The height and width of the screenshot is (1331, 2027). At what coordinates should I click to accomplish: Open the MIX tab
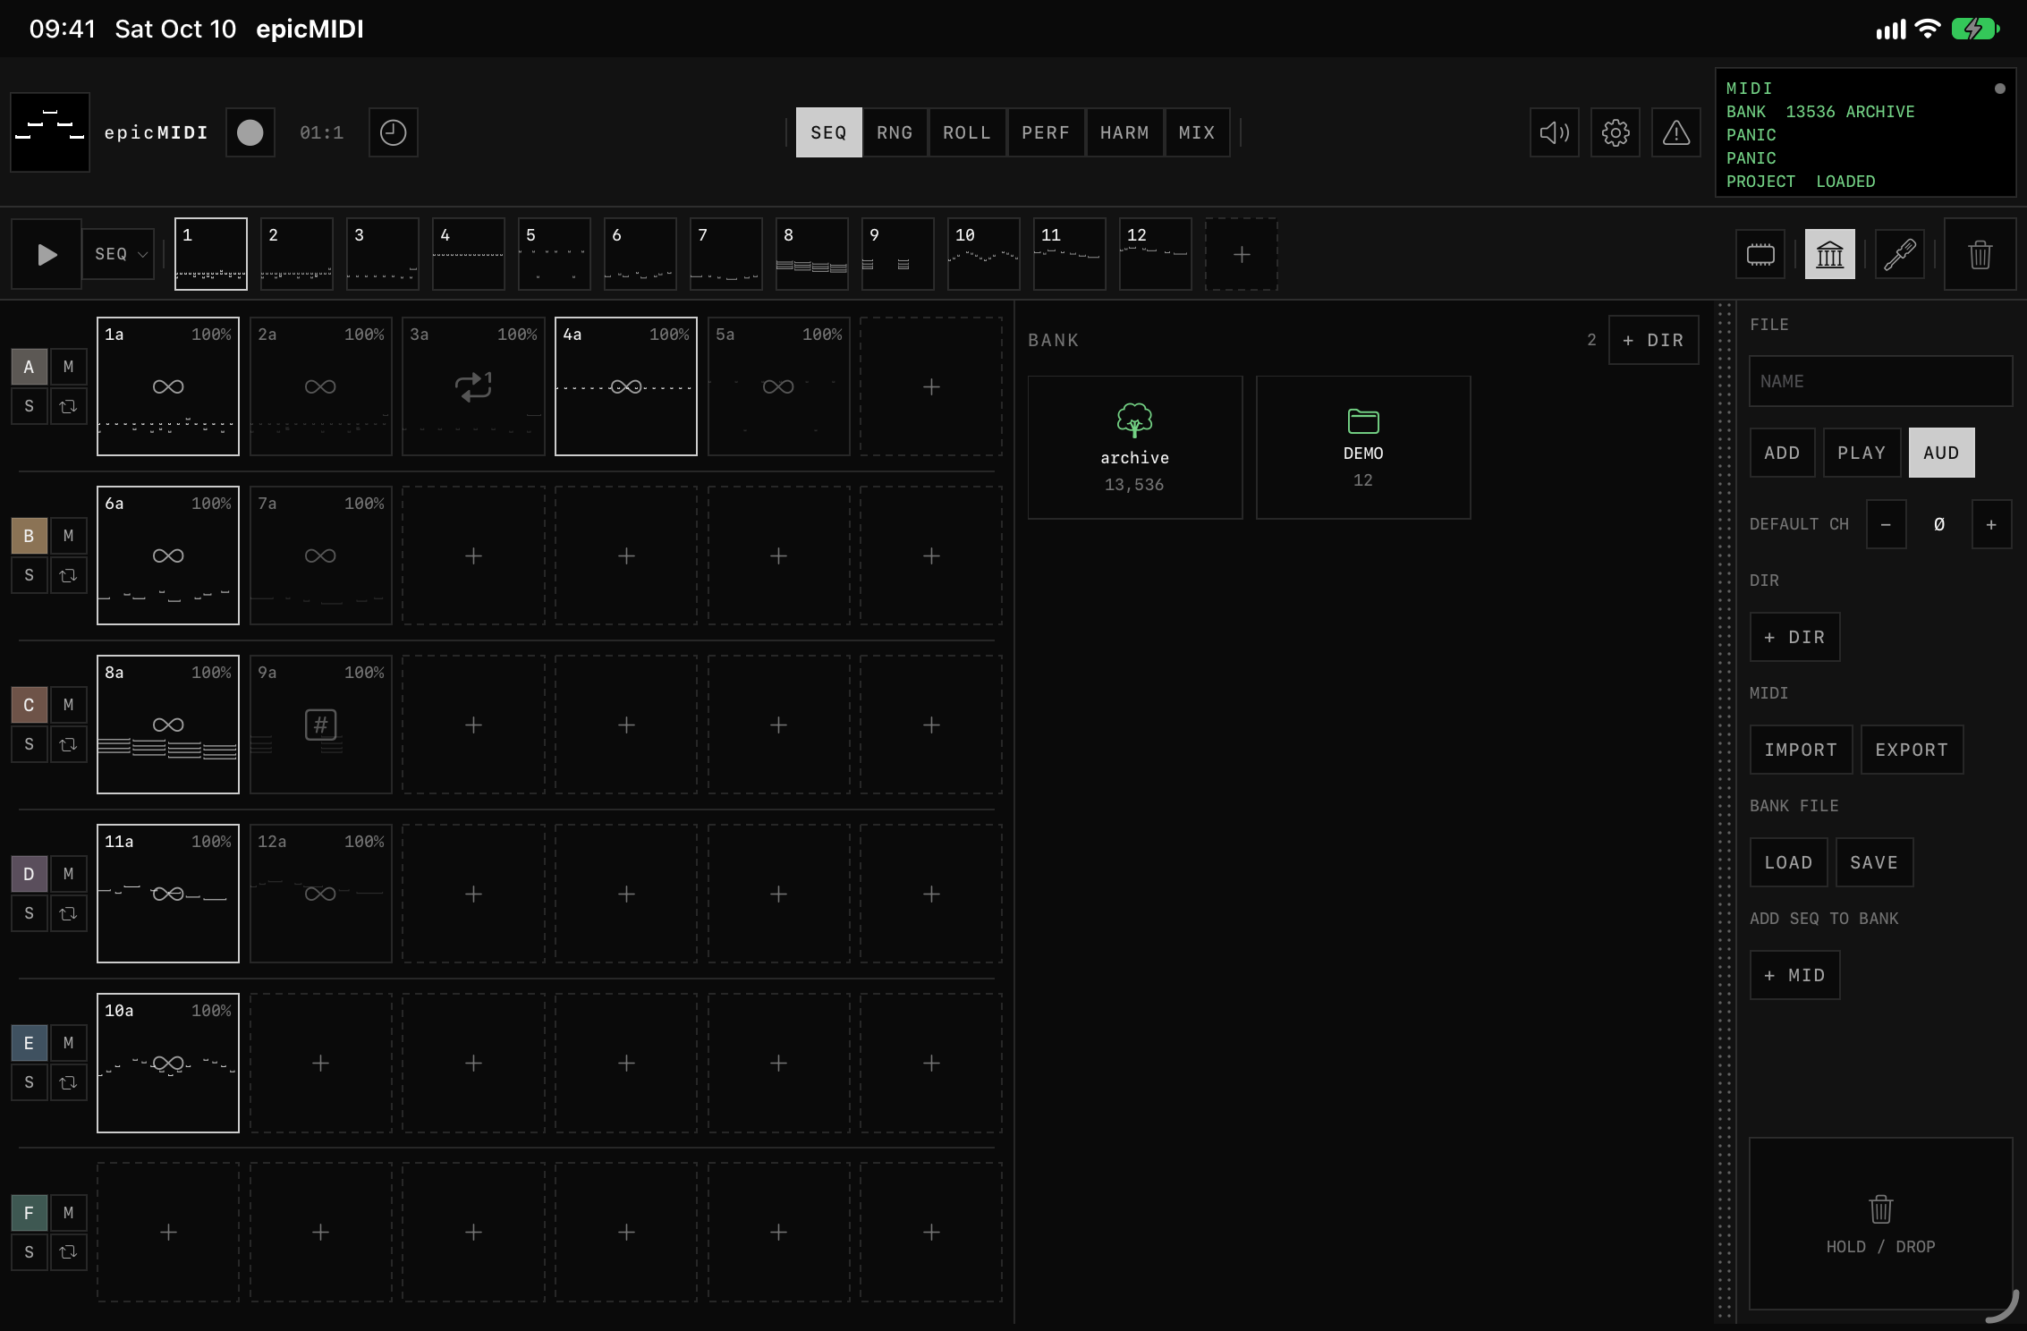click(1197, 132)
